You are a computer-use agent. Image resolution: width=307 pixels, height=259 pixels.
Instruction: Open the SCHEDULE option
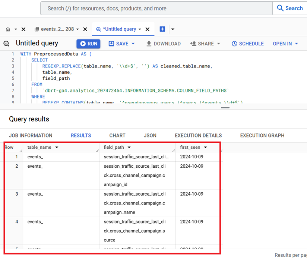point(248,44)
